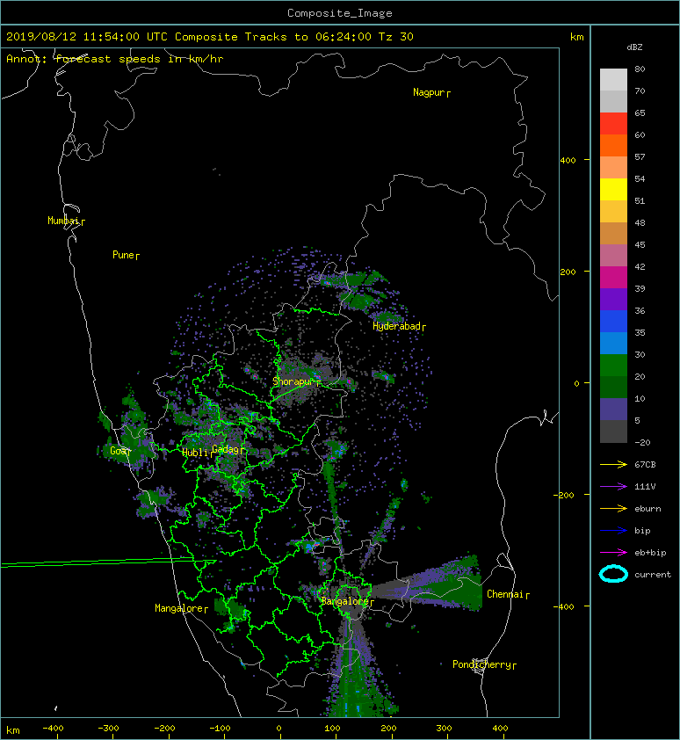680x740 pixels.
Task: Click the '2019/08/12 11:54:00 UTC' timestamp
Action: coord(86,37)
